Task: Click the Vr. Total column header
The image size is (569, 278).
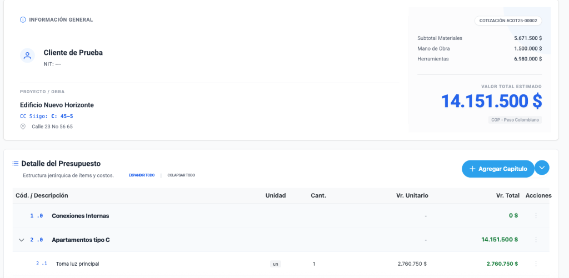Action: [507, 196]
